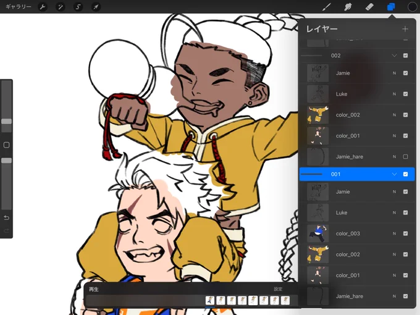Screen dimensions: 420x315
Task: Hide Jamie layer in group 002
Action: (x=406, y=73)
